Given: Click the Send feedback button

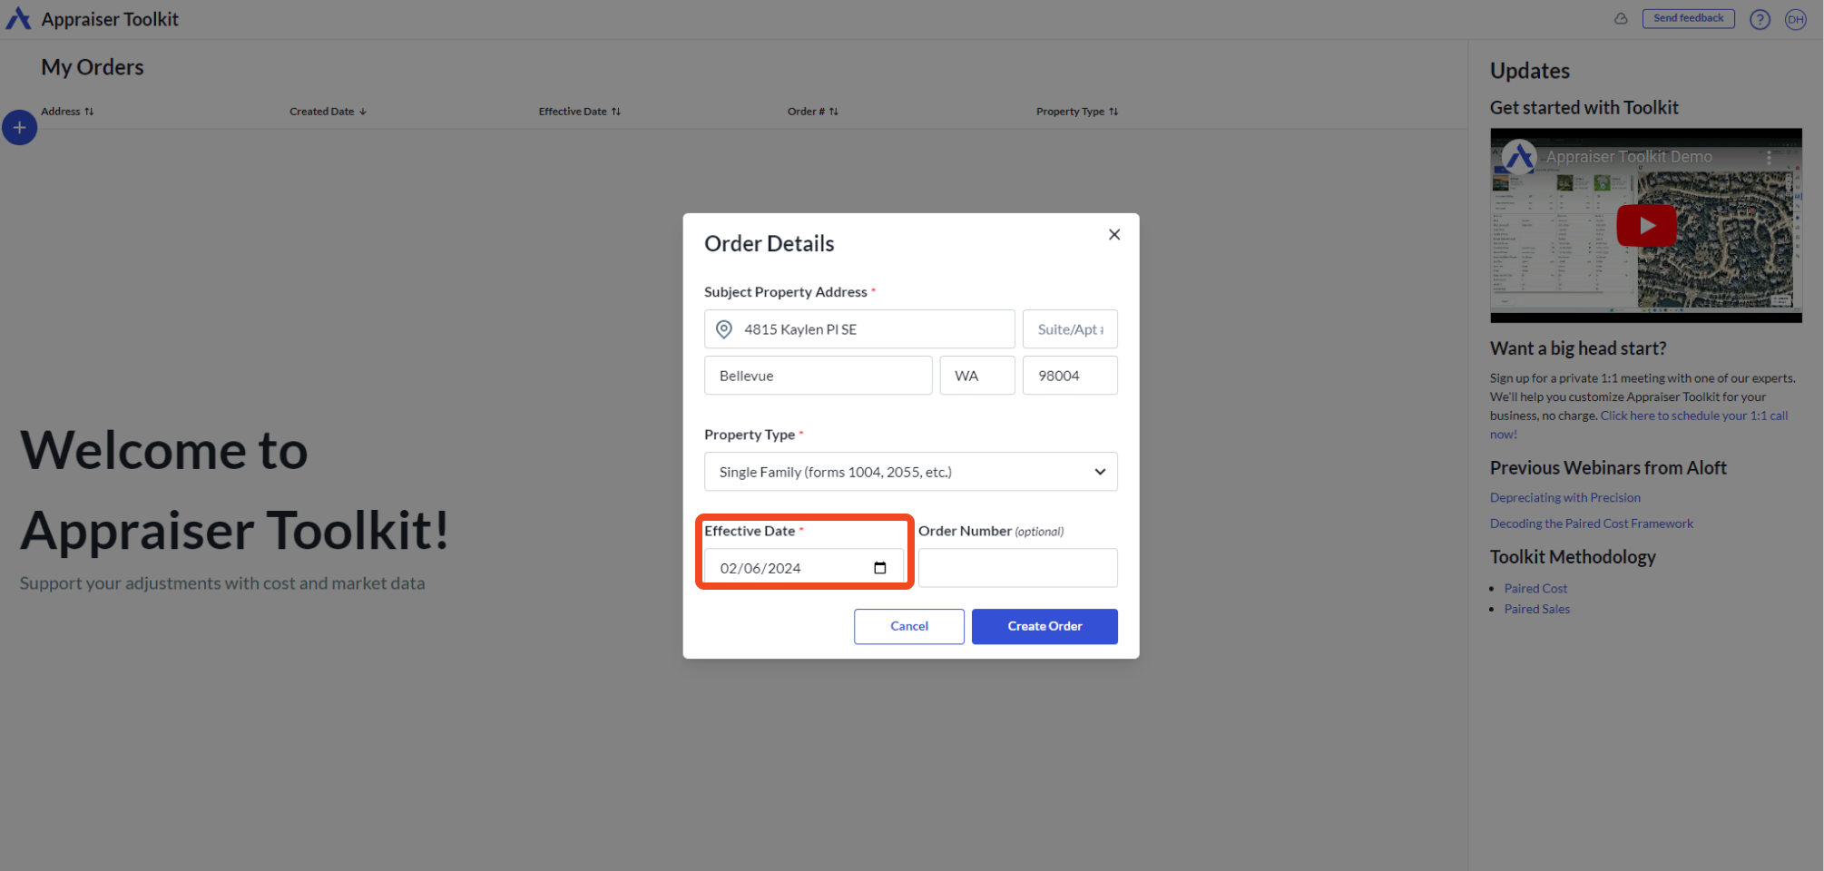Looking at the screenshot, I should click(1688, 18).
